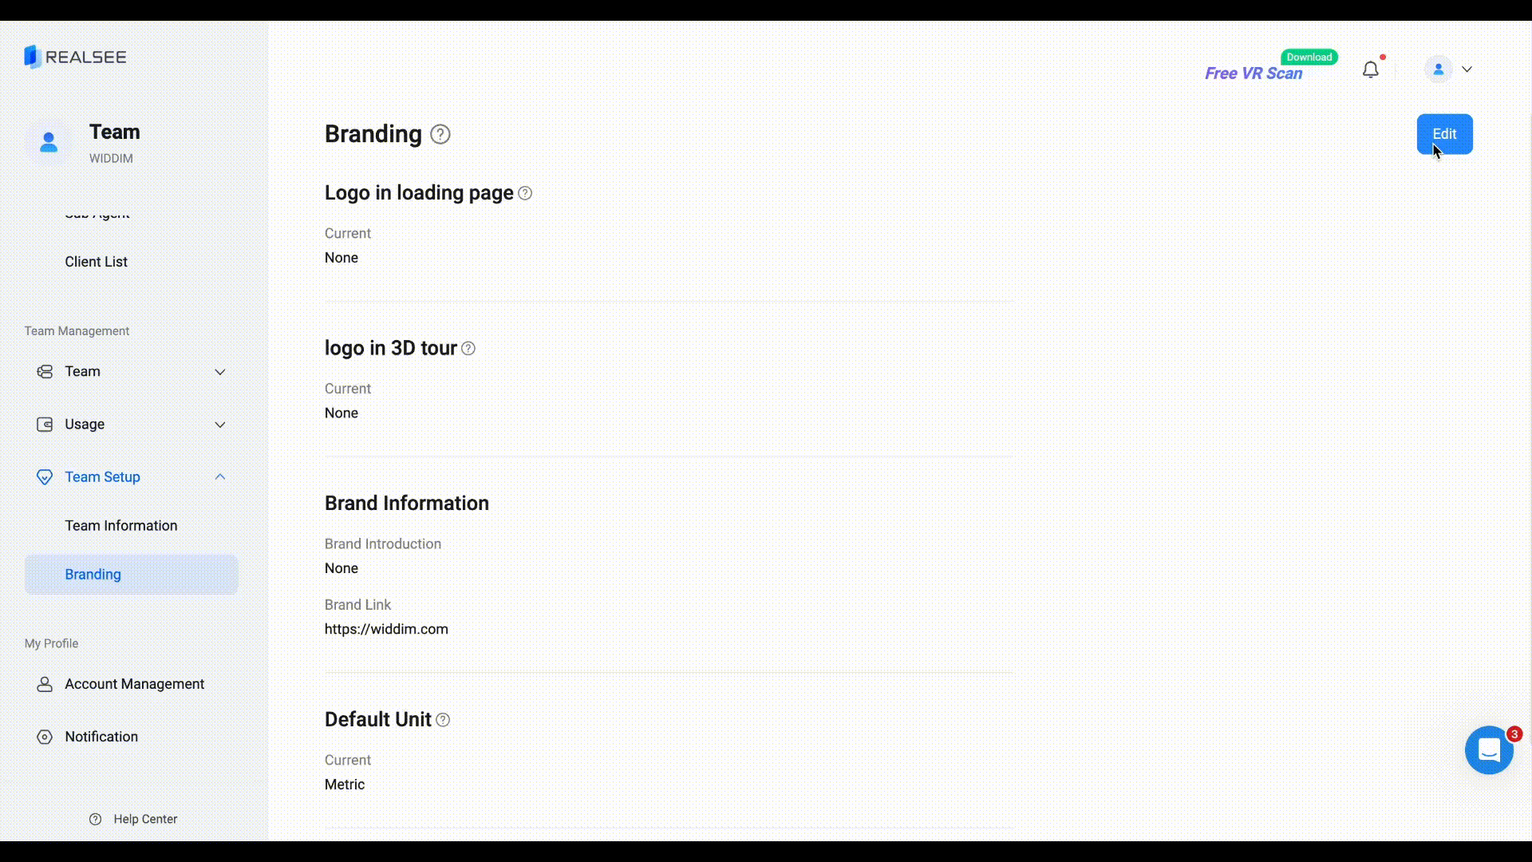This screenshot has width=1532, height=862.
Task: Click help icon next to Logo in loading page
Action: tap(525, 193)
